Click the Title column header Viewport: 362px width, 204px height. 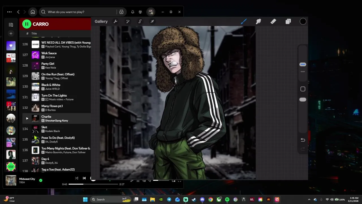[34, 33]
